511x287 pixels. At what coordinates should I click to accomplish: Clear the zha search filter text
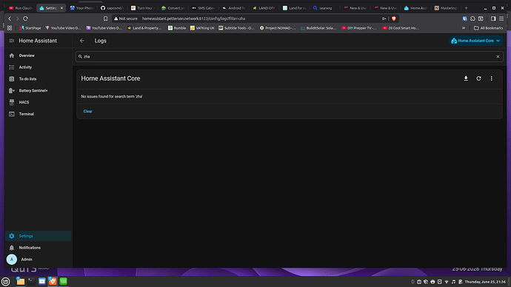tap(498, 57)
